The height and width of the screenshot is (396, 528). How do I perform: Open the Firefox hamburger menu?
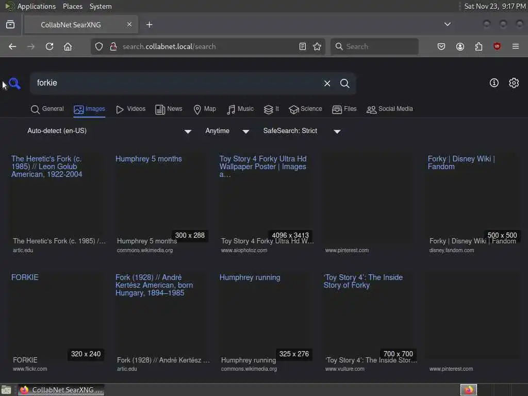[515, 46]
